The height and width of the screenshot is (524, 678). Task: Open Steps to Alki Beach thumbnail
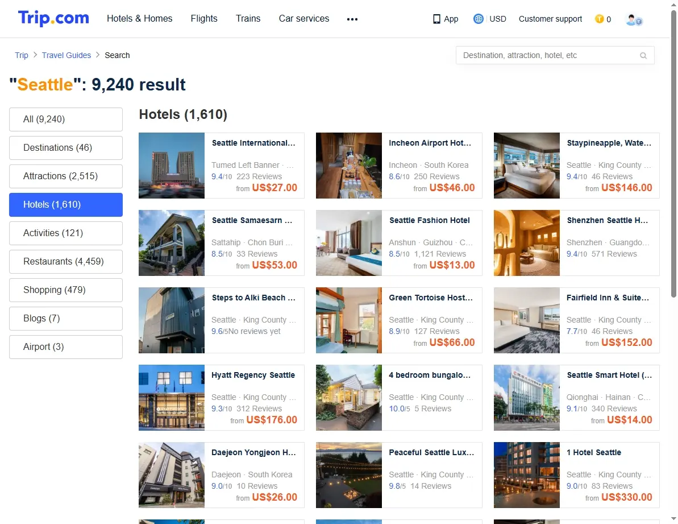172,321
